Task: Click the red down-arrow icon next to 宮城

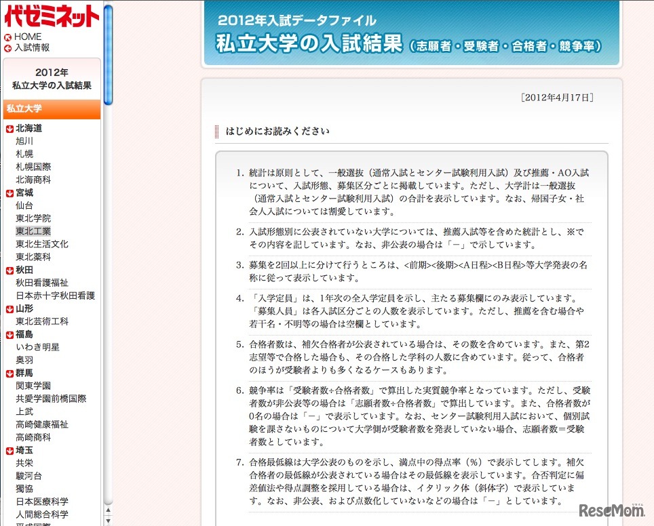Action: (9, 193)
